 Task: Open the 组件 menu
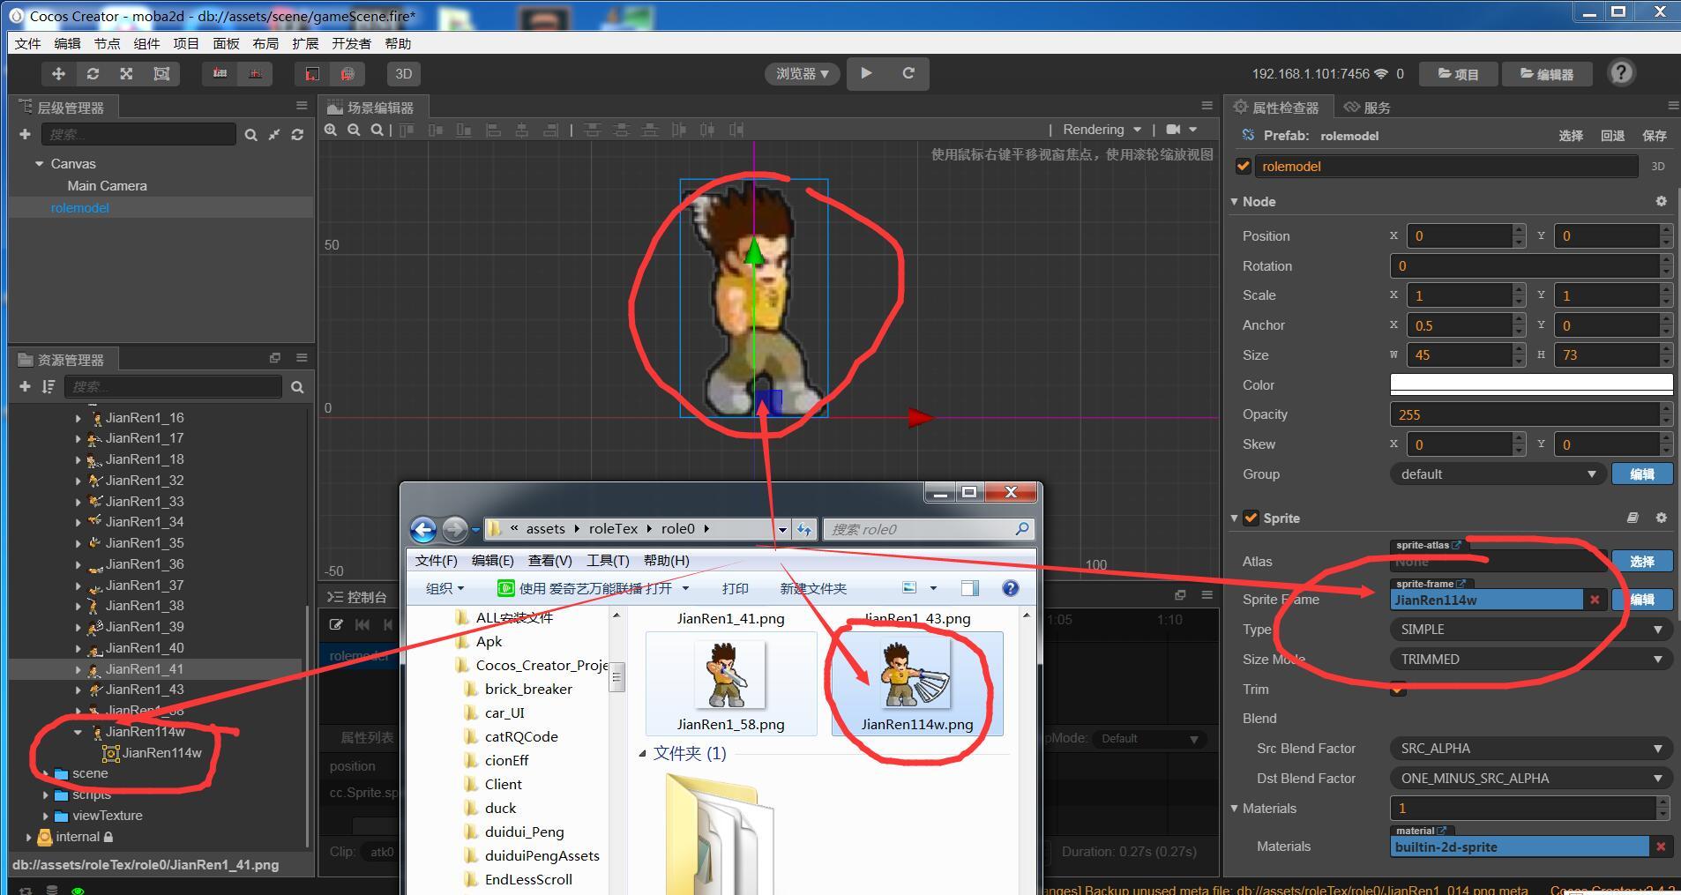click(x=146, y=43)
